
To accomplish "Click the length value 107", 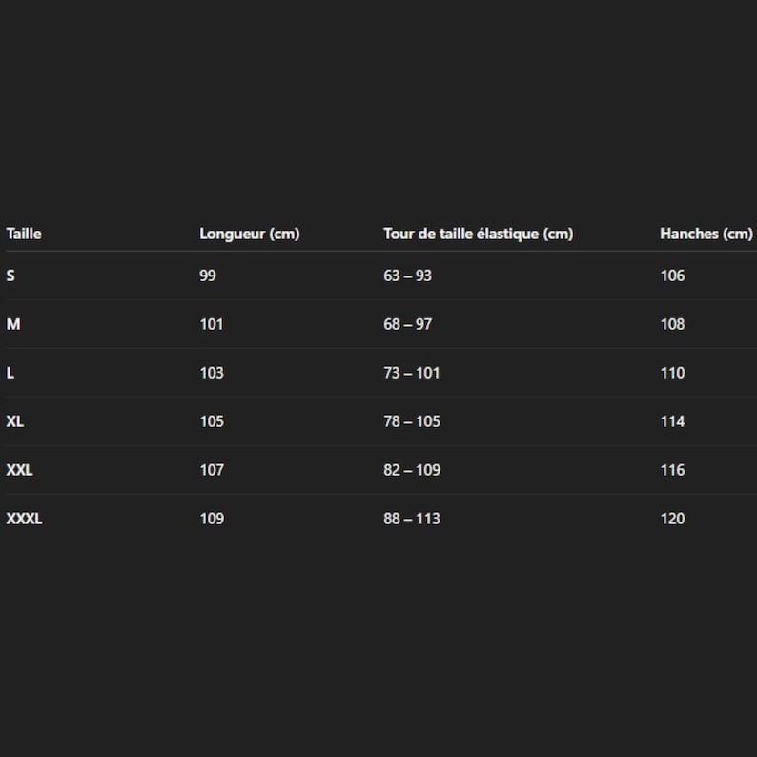I will 212,470.
